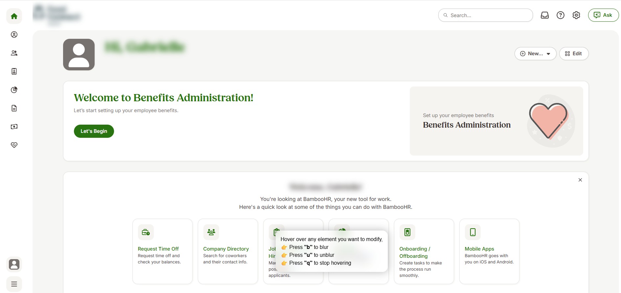Open the Company Directory link
621x293 pixels.
226,249
